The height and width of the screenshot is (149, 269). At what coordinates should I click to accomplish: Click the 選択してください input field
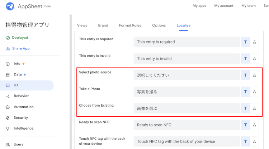187,75
